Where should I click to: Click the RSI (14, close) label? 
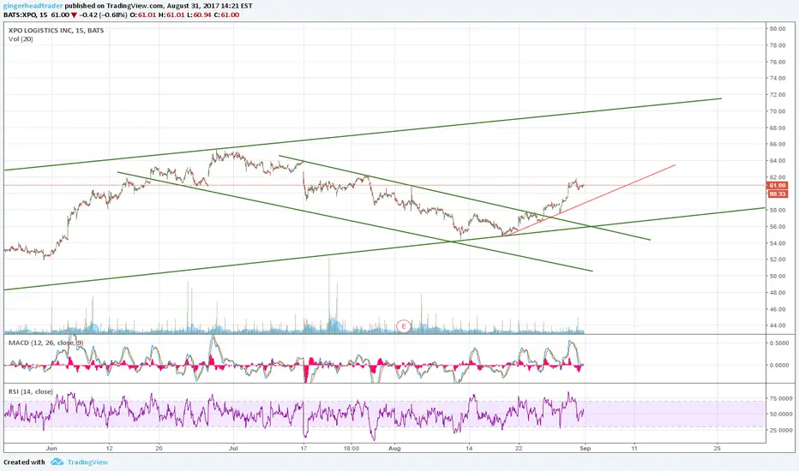point(31,391)
